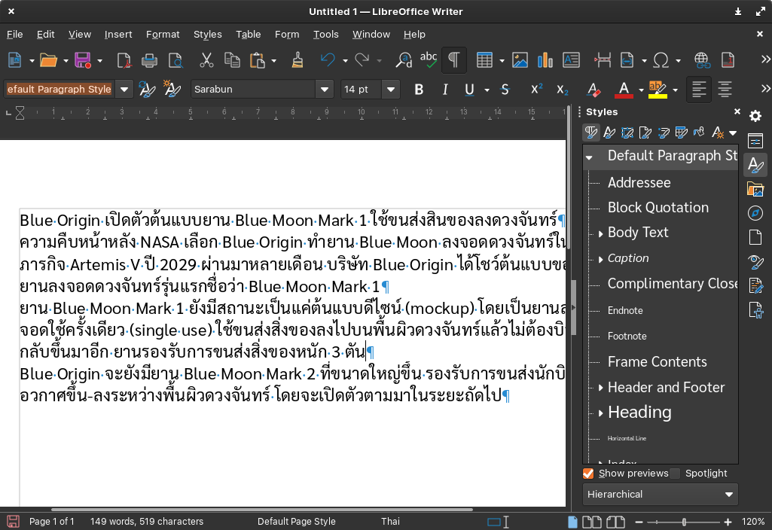Open the Format menu
The height and width of the screenshot is (530, 772).
tap(163, 35)
